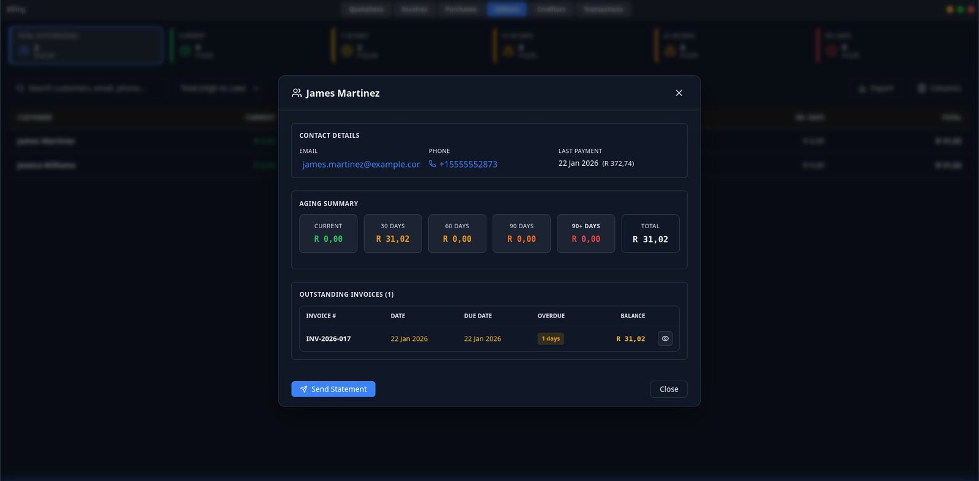Click the users icon next to James Martinez
Image resolution: width=979 pixels, height=481 pixels.
coord(297,93)
